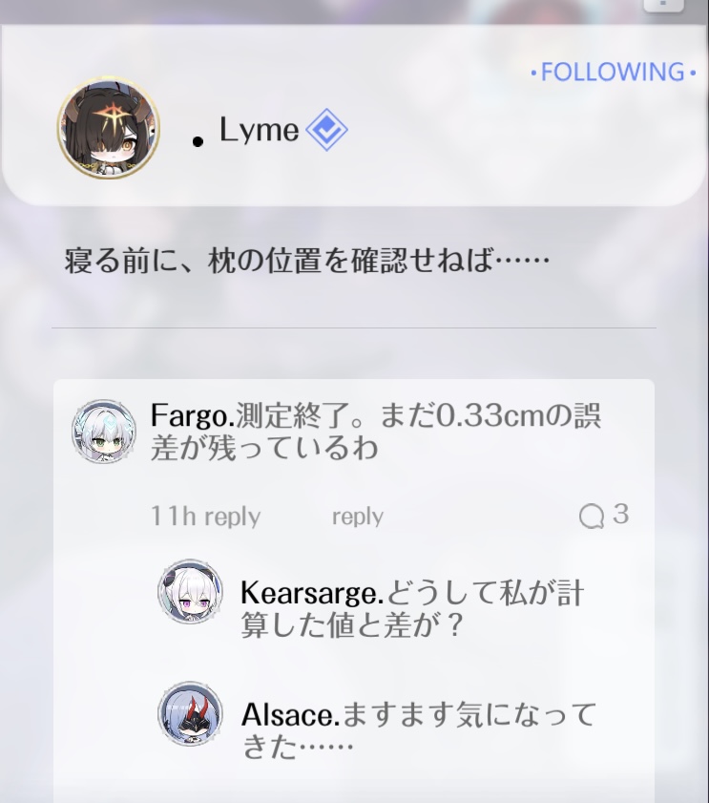The image size is (709, 803).
Task: Click the Alsace username in the reply
Action: tap(291, 714)
